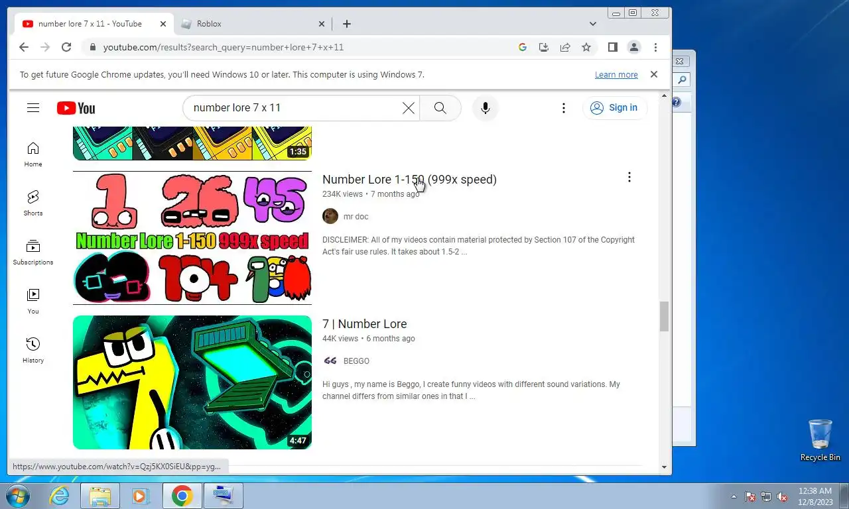Clear the search box with X icon
Image resolution: width=849 pixels, height=509 pixels.
coord(409,108)
